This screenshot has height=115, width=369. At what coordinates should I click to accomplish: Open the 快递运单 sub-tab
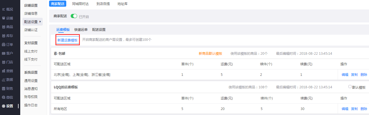pos(81,30)
